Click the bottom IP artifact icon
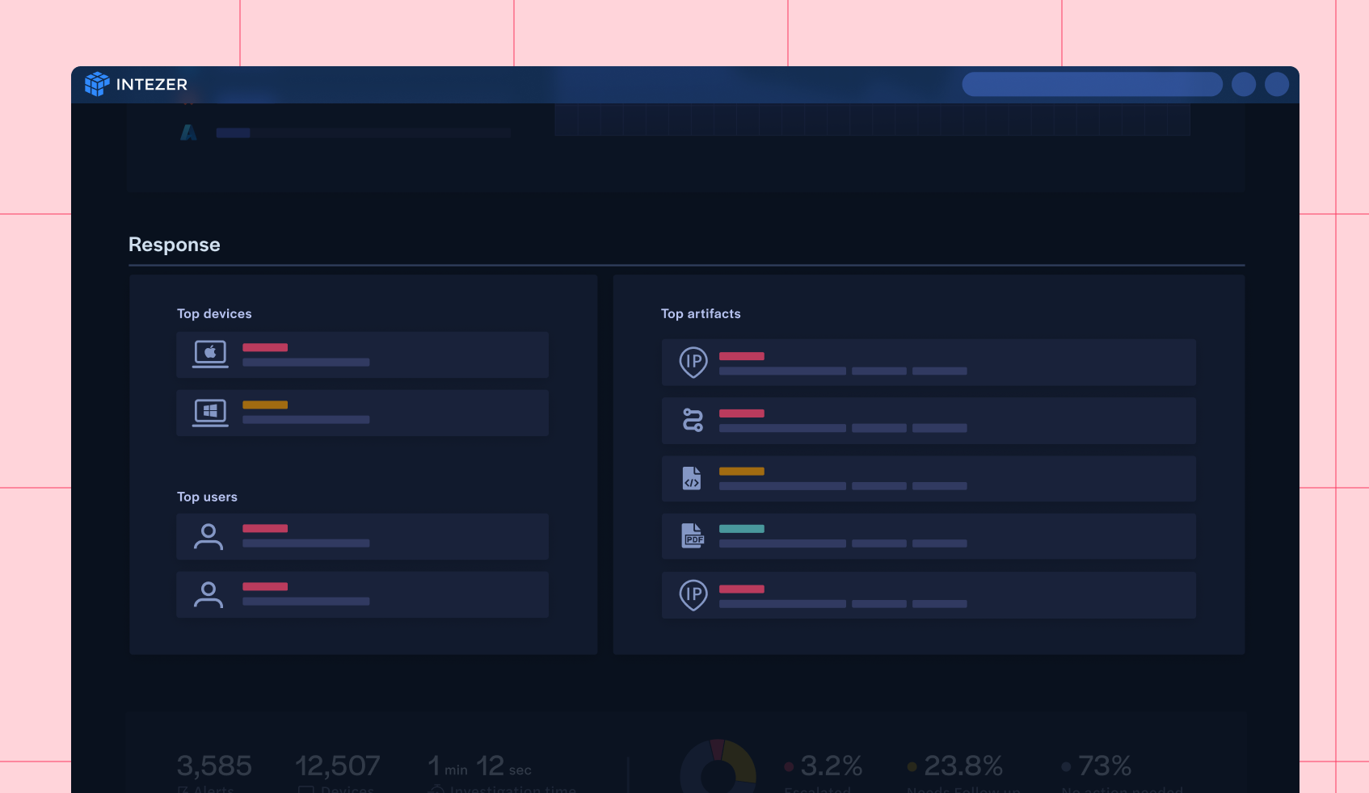Viewport: 1369px width, 793px height. (x=693, y=595)
